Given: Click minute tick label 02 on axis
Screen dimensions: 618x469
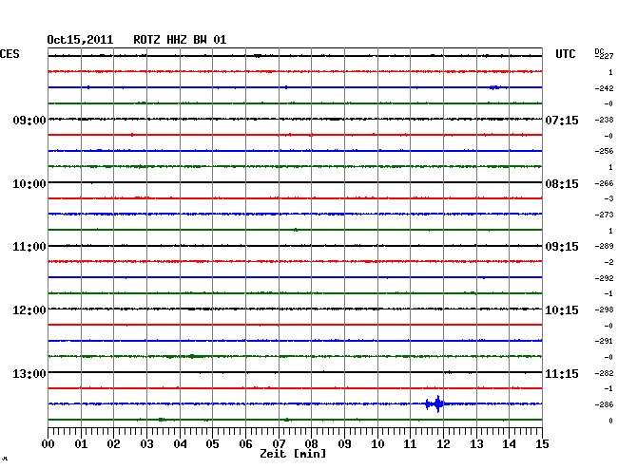Looking at the screenshot, I should coord(113,443).
